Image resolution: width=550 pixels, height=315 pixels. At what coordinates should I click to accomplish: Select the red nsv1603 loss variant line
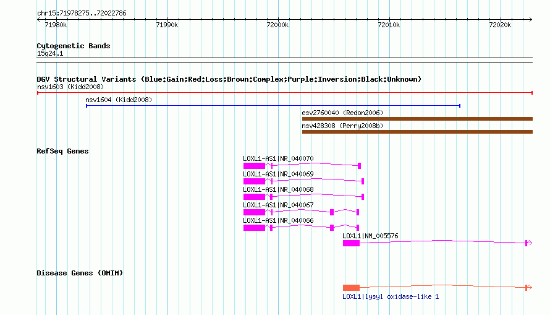(x=285, y=93)
